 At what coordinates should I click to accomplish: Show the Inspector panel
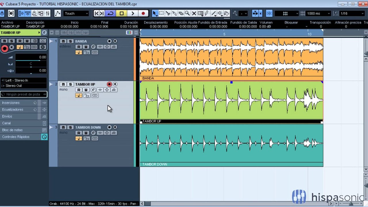pyautogui.click(x=21, y=14)
